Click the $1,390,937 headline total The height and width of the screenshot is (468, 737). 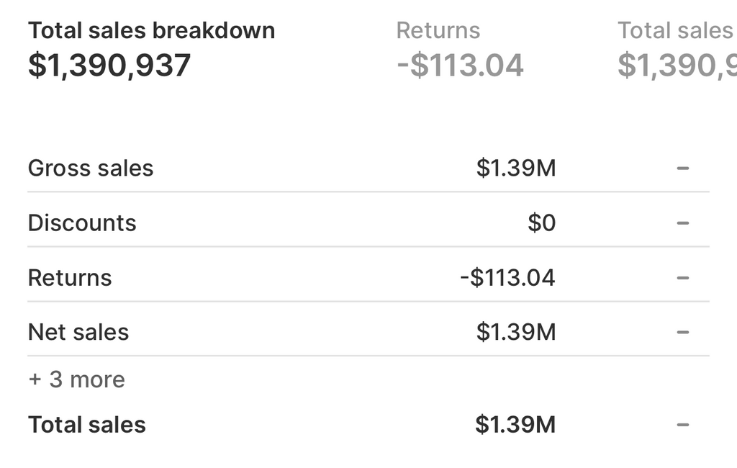coord(109,66)
